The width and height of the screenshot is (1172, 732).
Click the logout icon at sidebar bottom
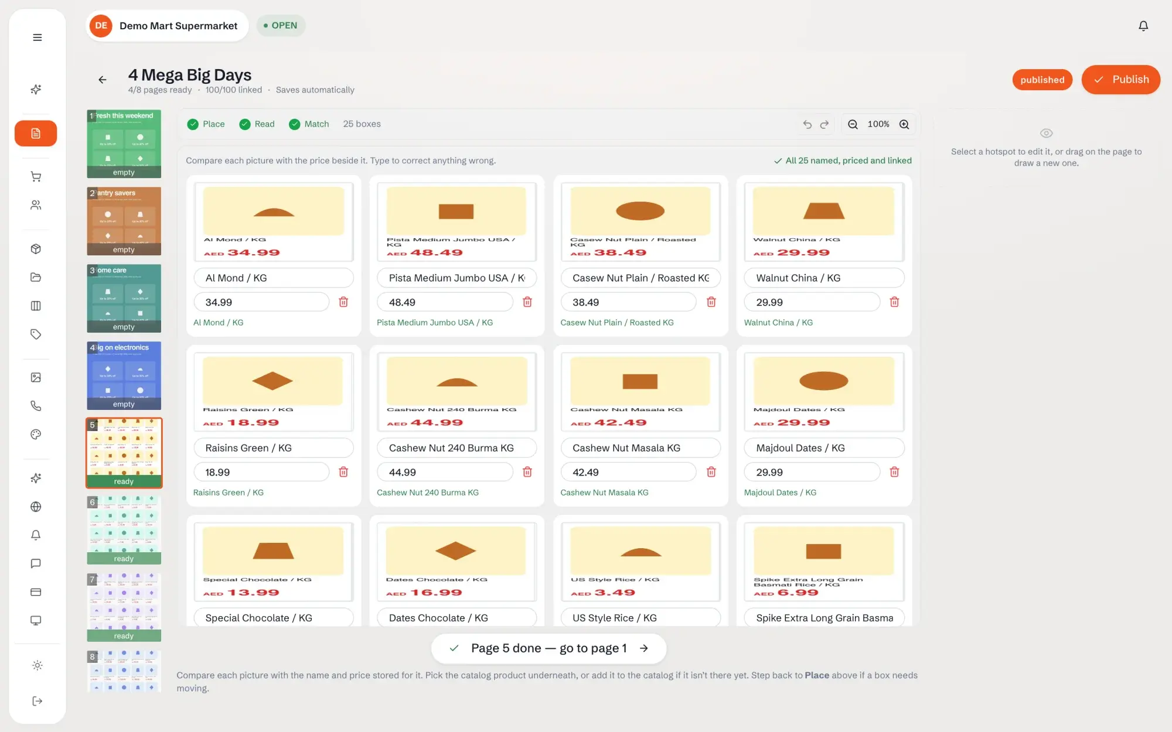coord(37,701)
